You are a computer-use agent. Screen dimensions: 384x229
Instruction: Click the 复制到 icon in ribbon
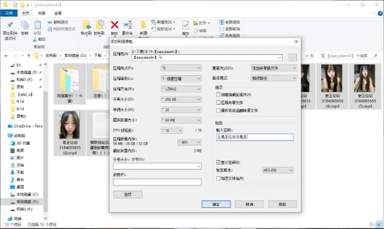(x=100, y=25)
